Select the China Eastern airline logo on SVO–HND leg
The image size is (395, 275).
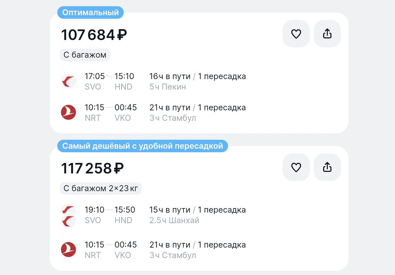pos(68,81)
